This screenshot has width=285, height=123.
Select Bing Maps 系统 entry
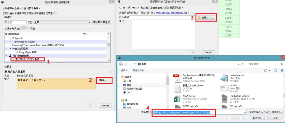(28, 52)
